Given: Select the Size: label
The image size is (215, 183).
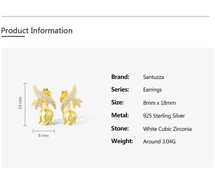Looking at the screenshot, I should [117, 103].
